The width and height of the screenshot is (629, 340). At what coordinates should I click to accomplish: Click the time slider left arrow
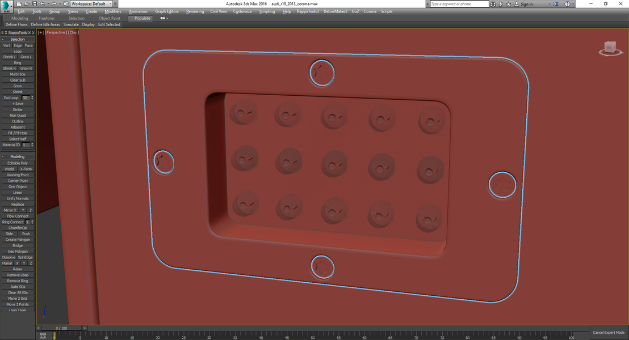tap(39, 328)
